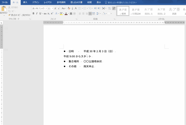
Task: Click the sort icon
Action: click(x=110, y=8)
